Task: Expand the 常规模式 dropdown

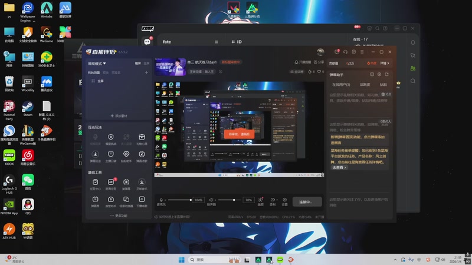Action: point(97,64)
